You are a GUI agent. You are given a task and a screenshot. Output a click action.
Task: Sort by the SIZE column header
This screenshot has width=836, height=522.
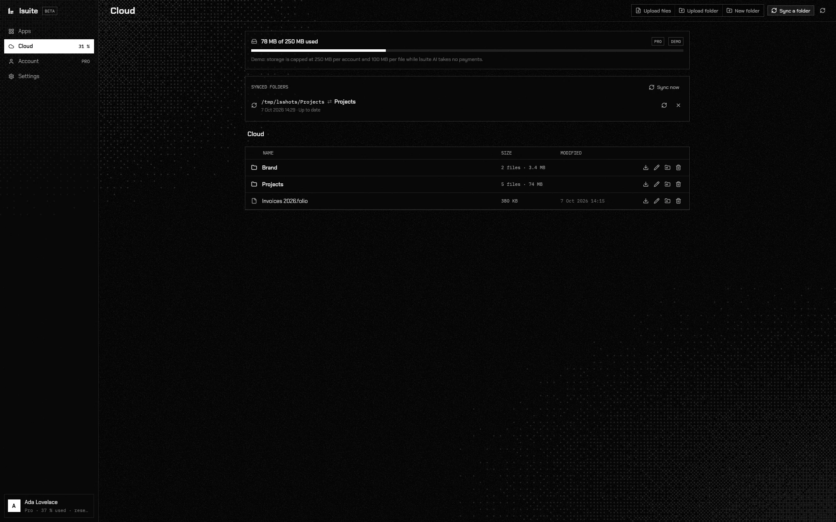tap(506, 153)
